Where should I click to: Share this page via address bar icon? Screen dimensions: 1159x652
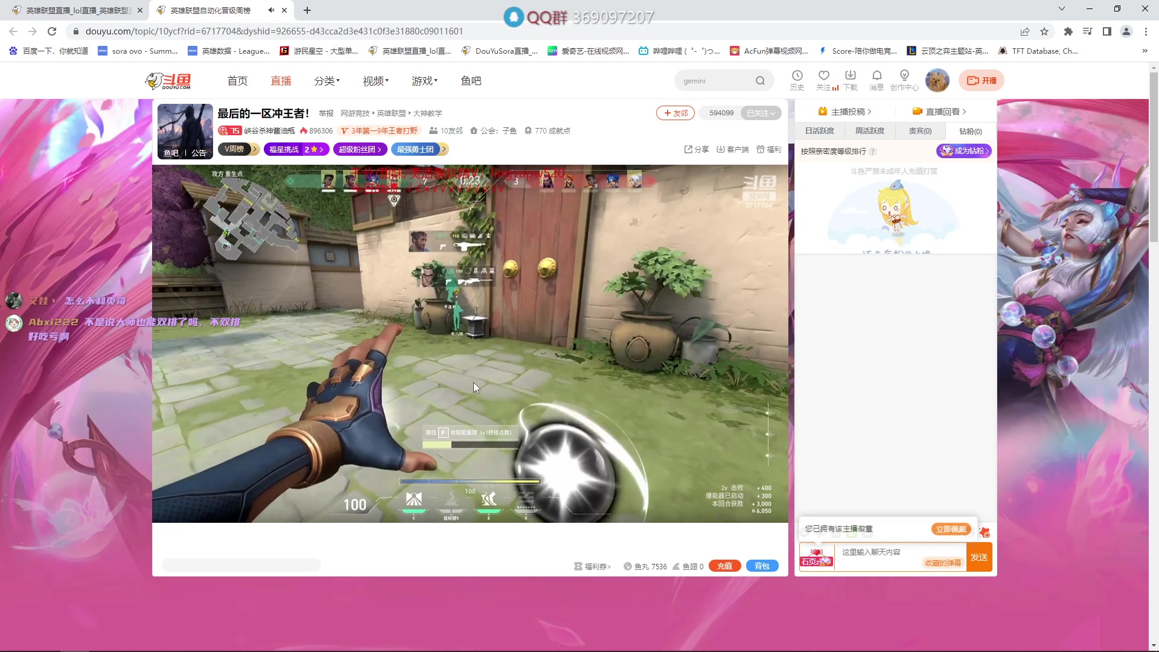[1025, 31]
